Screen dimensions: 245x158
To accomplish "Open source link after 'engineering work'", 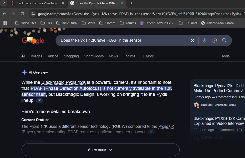I will click(151, 132).
